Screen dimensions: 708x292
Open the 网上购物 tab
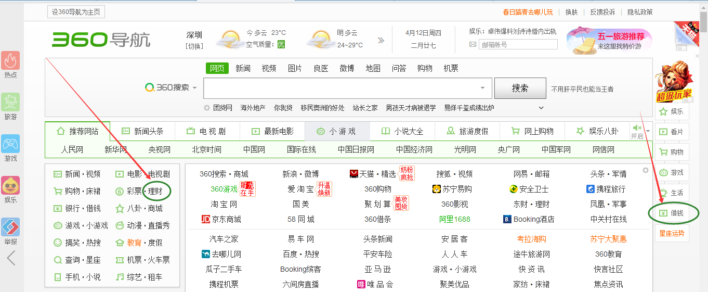point(532,131)
